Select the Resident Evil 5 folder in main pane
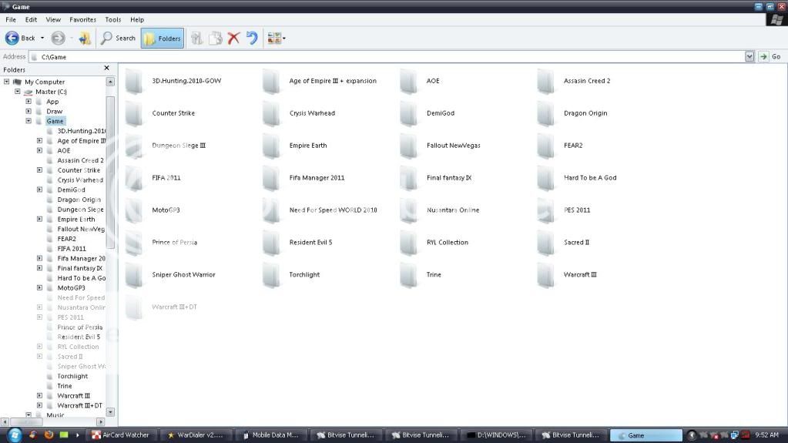 coord(297,243)
